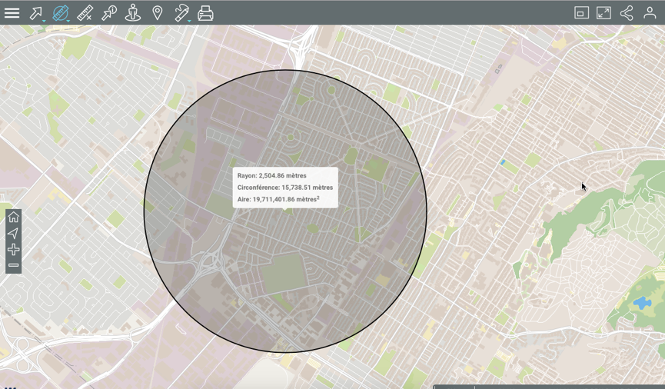Select the identify info arrow tool

coord(109,13)
